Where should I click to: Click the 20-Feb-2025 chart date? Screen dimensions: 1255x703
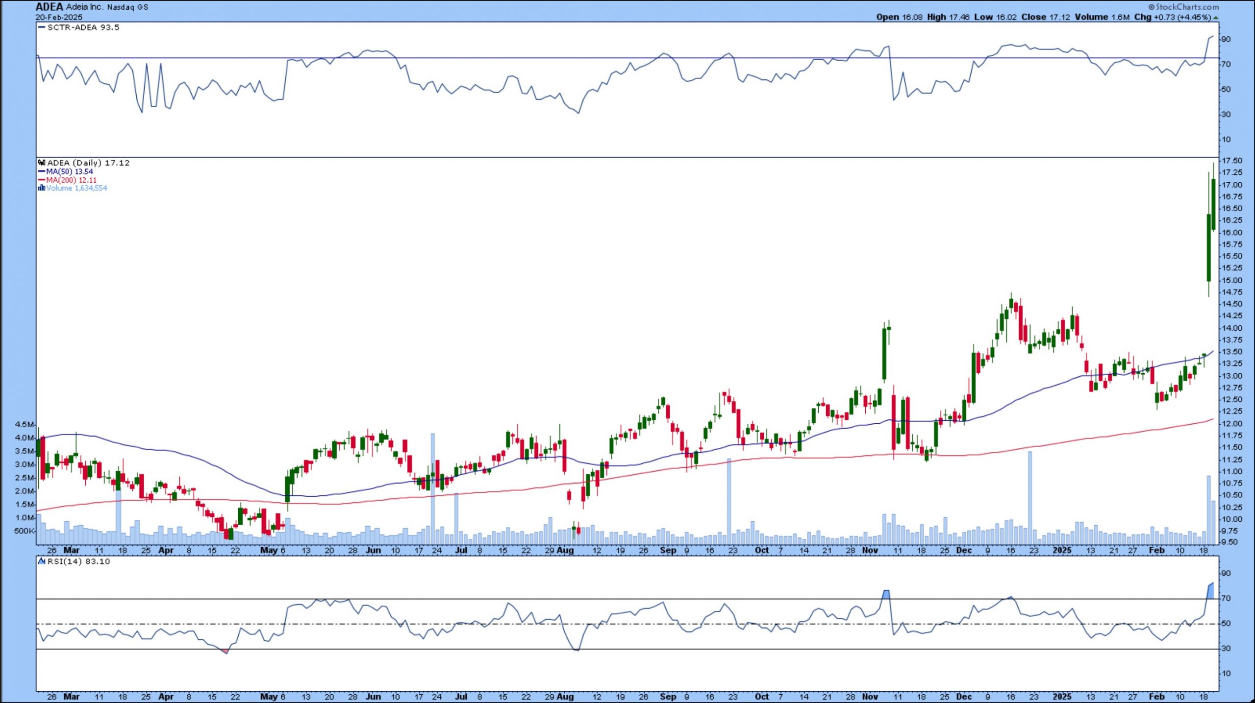point(59,17)
